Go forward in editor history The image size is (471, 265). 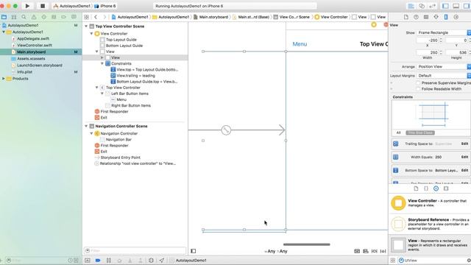click(x=105, y=17)
